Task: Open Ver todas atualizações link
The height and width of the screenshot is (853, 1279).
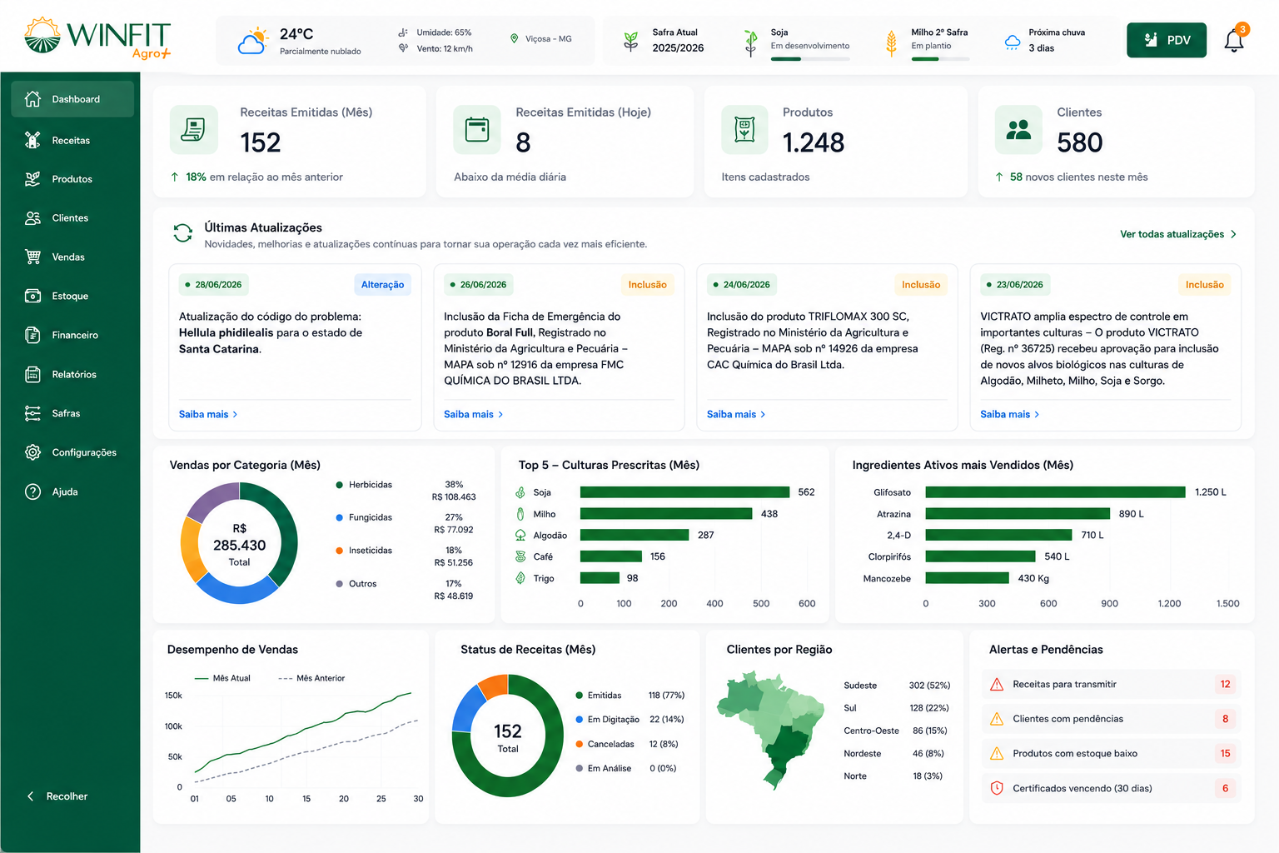Action: (x=1177, y=234)
